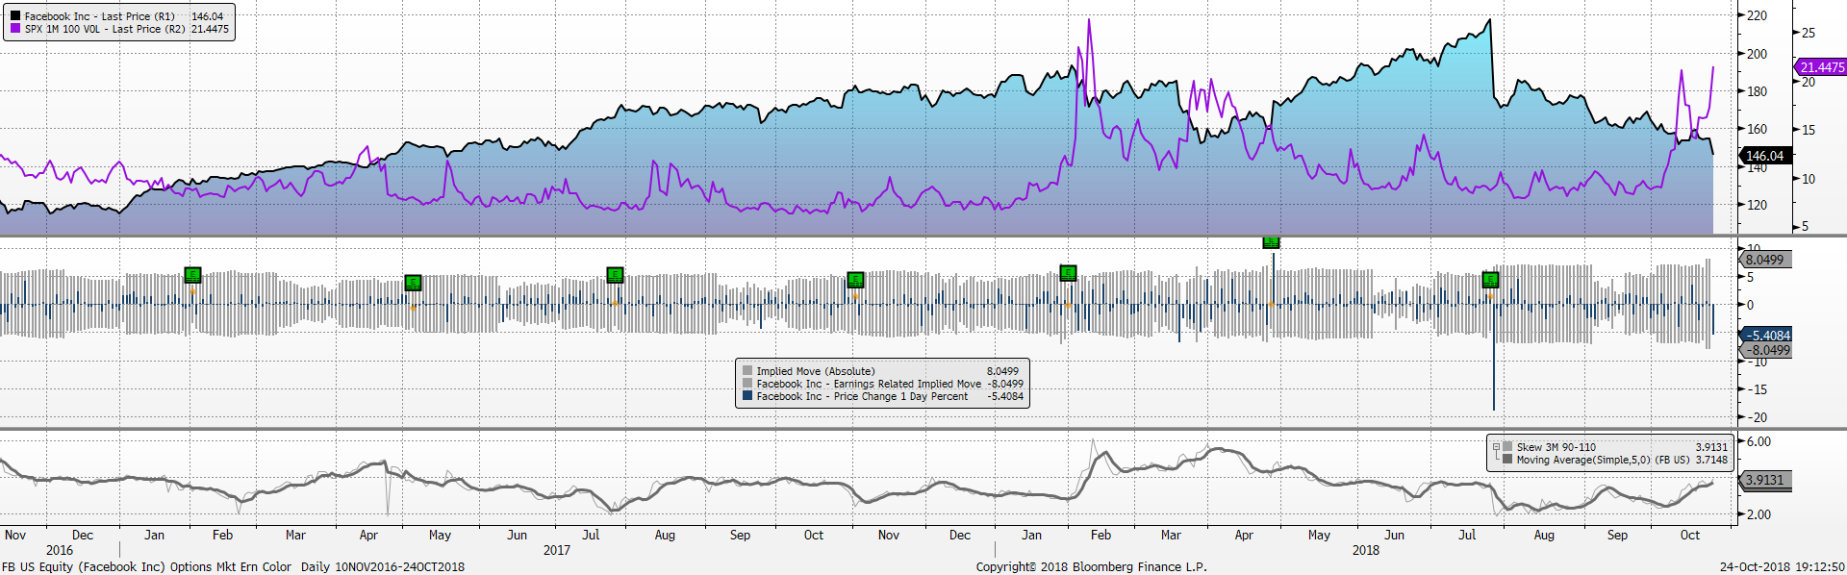Image resolution: width=1847 pixels, height=575 pixels.
Task: Click the 2018 year label on the time axis
Action: 1366,550
